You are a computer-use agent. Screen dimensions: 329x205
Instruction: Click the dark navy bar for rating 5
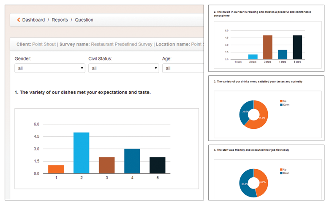pyautogui.click(x=157, y=165)
